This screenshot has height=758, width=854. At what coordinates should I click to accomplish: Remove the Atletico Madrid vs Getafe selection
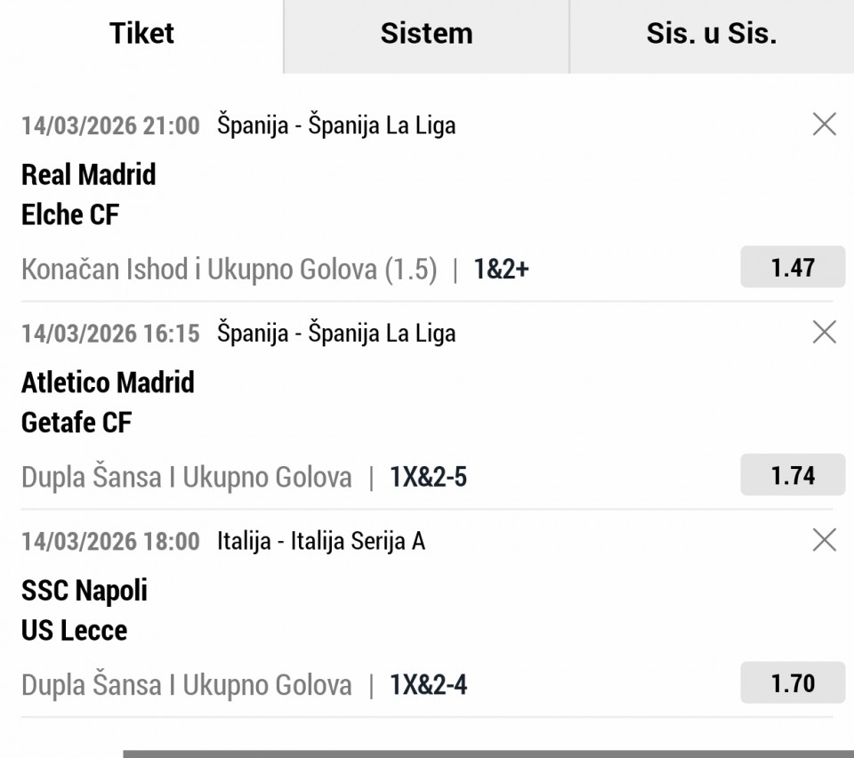click(x=825, y=333)
